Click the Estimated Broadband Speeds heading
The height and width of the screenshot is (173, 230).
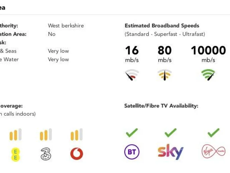[x=162, y=26]
